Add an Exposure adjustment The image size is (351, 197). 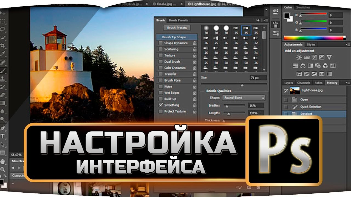pyautogui.click(x=322, y=57)
